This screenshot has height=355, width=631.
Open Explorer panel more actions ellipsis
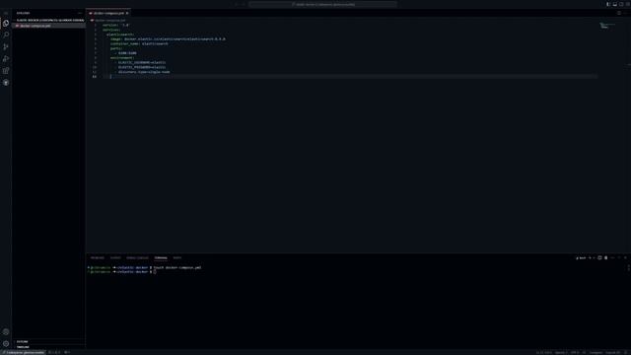79,13
